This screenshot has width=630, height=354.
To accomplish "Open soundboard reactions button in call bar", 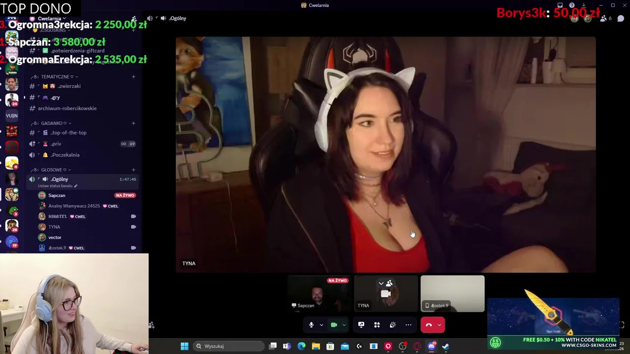I will [393, 325].
